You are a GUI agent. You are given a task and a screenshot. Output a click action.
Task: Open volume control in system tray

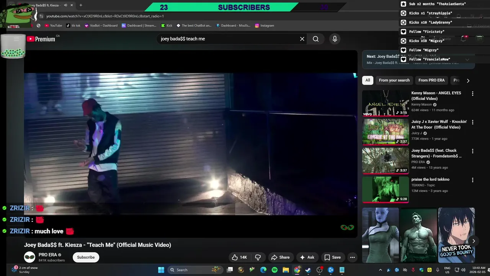coord(462,270)
